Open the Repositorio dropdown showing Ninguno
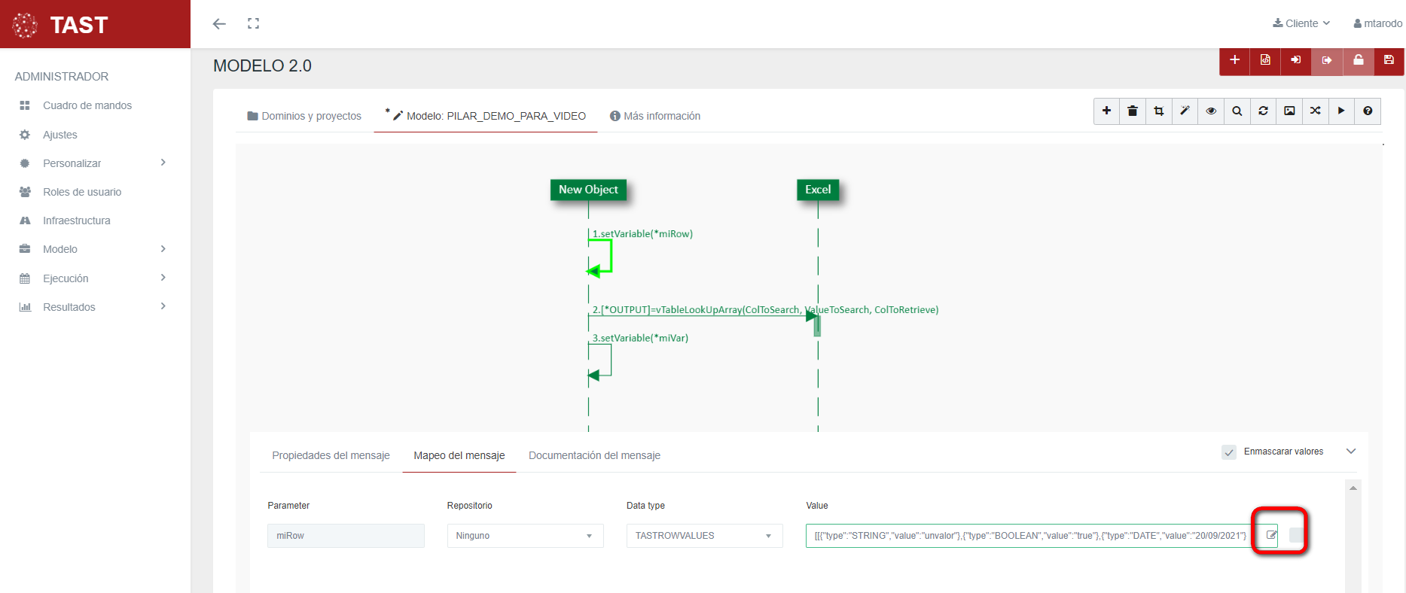This screenshot has height=593, width=1406. pyautogui.click(x=525, y=536)
